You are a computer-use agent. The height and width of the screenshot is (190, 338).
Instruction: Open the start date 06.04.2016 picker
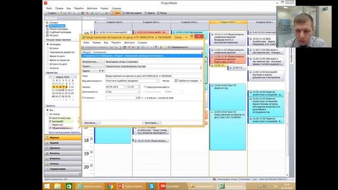(x=125, y=87)
